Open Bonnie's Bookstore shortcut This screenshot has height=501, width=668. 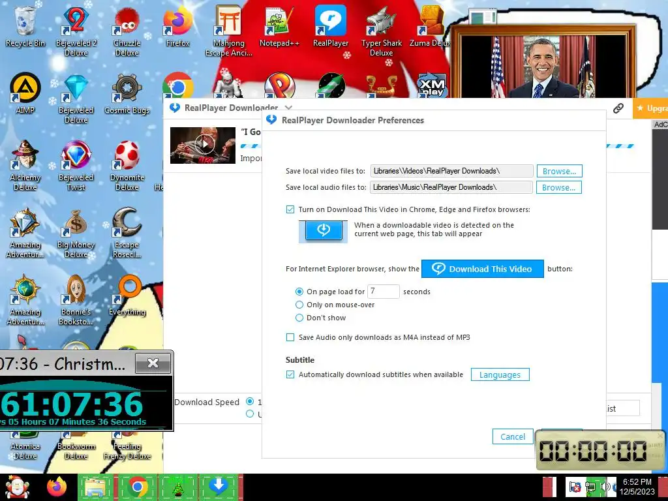(76, 300)
